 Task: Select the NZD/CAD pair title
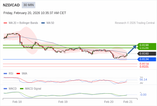tap(11, 5)
